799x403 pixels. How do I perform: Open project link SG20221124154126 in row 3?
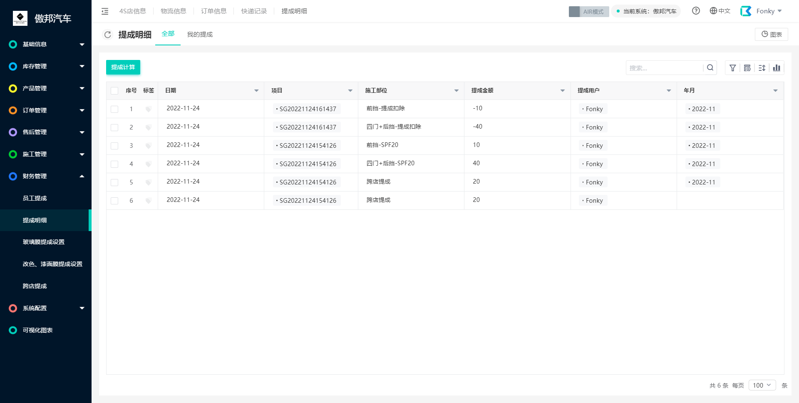pos(307,146)
